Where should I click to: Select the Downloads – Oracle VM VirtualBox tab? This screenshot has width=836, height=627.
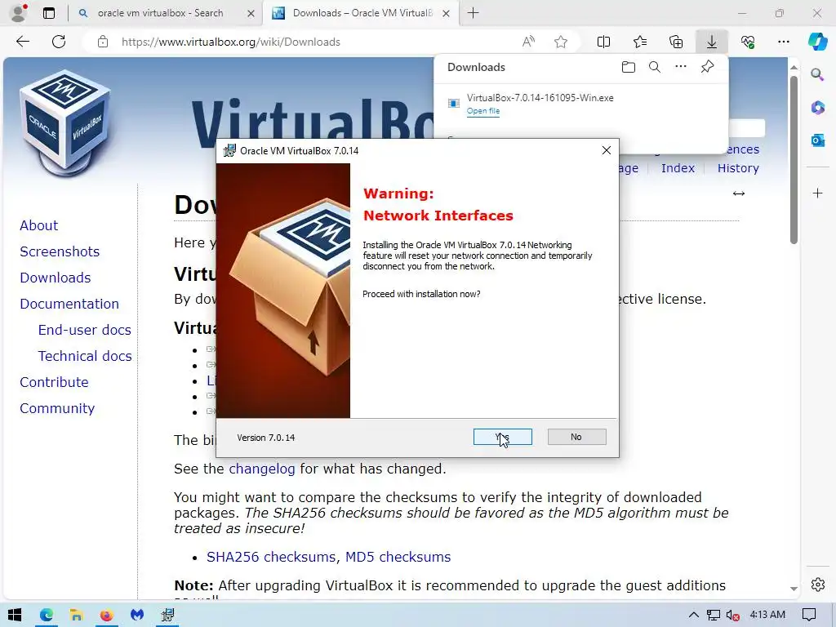coord(362,13)
